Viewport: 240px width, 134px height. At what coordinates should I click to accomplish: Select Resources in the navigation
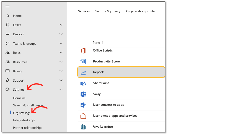[20, 62]
